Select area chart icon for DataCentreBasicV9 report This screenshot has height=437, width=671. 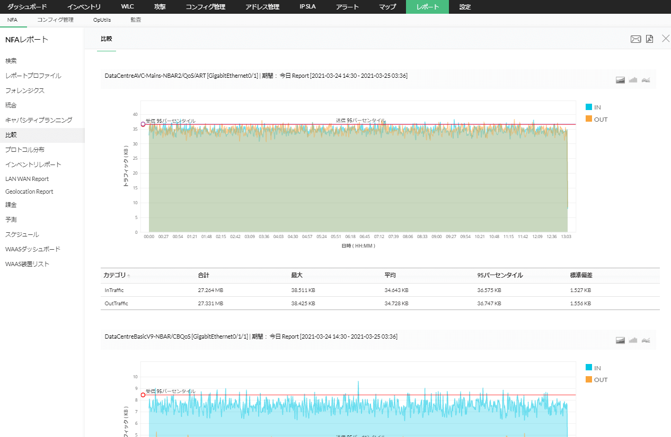pos(621,340)
